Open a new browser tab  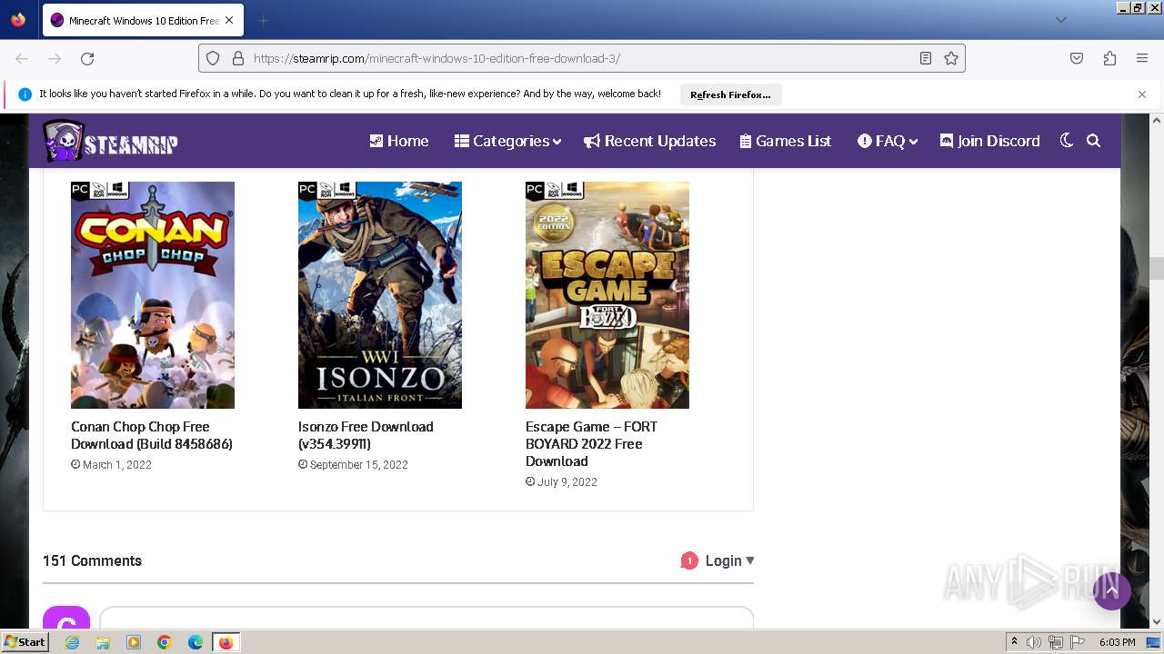263,20
